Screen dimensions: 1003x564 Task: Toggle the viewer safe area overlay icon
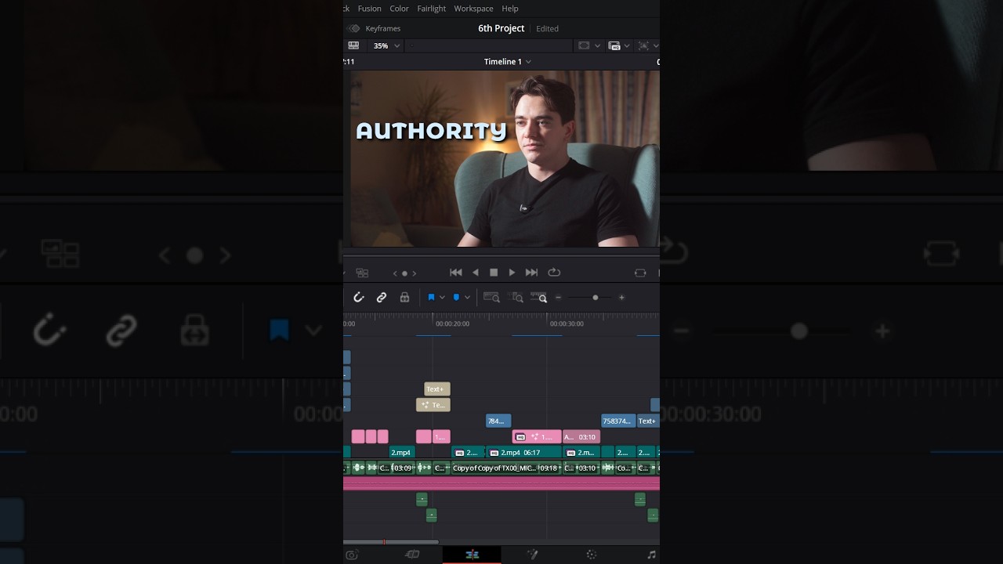point(584,45)
